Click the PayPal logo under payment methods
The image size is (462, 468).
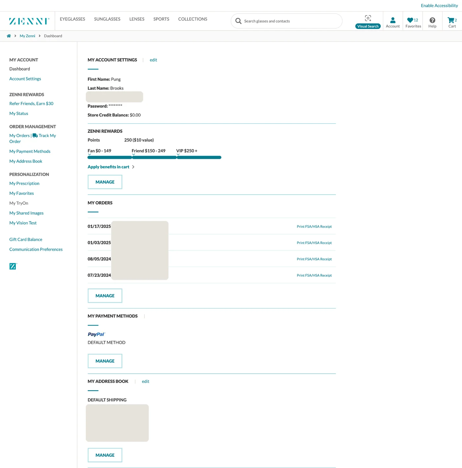pos(96,334)
